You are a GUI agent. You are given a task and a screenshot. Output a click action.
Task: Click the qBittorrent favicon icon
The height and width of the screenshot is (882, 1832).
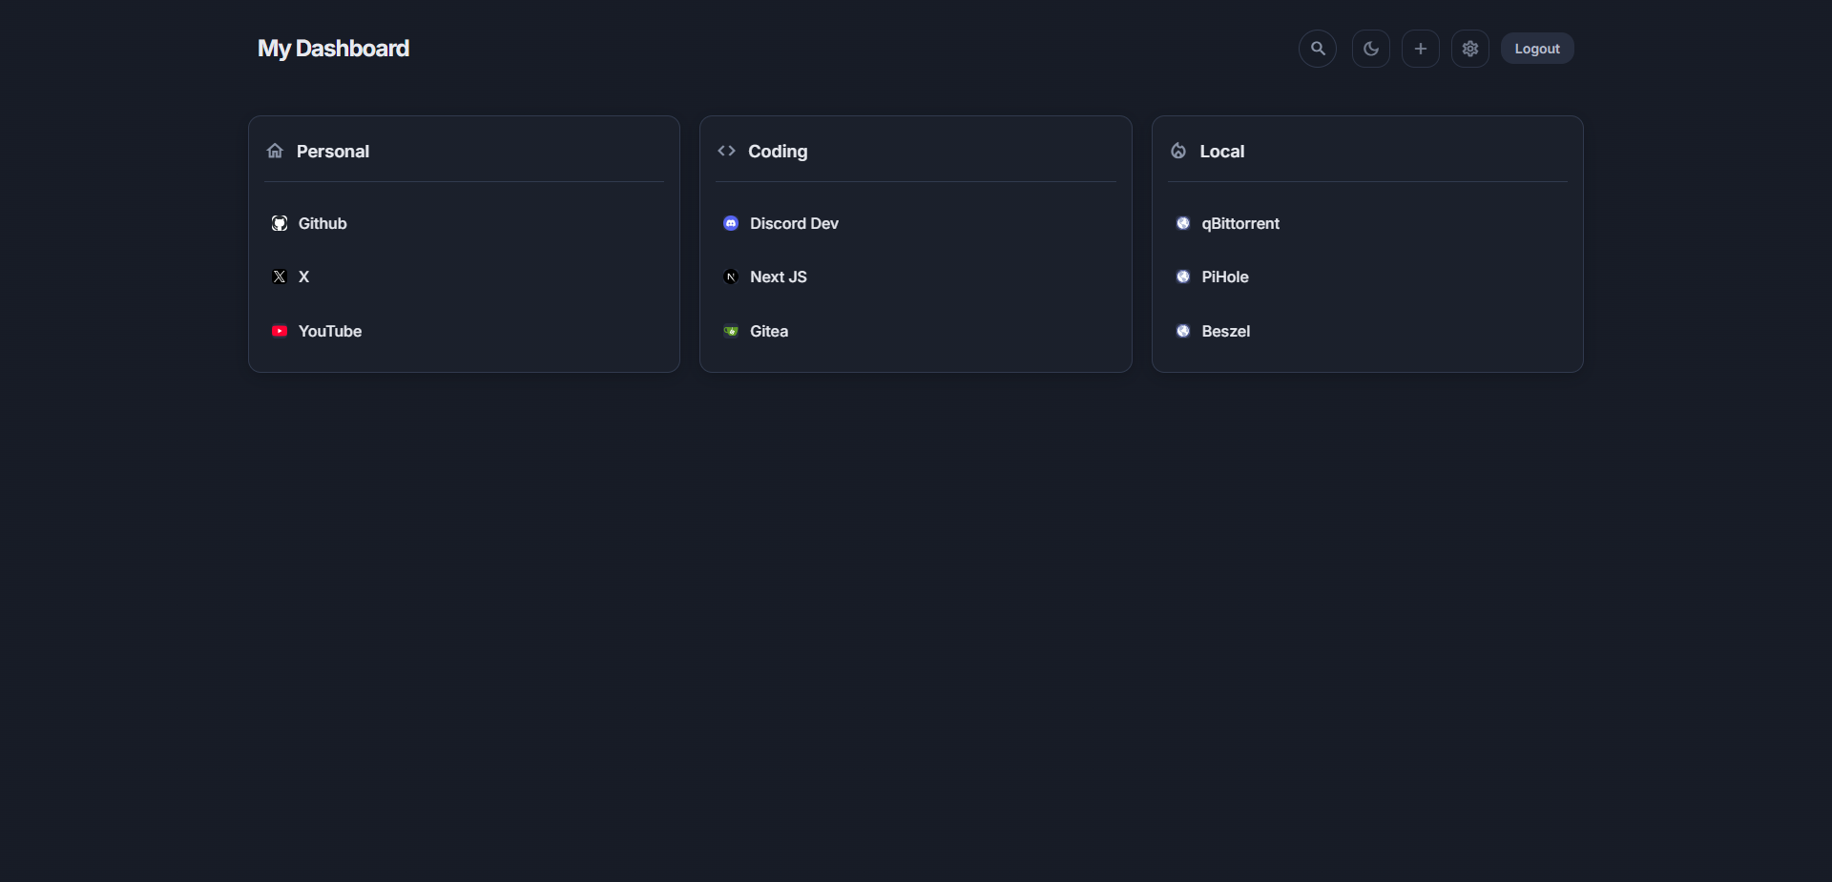[x=1183, y=223]
